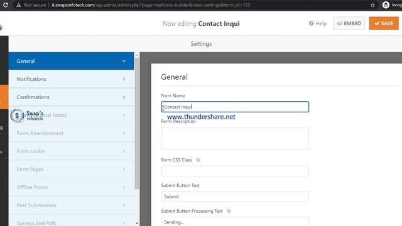Click the Help question mark icon

click(312, 24)
